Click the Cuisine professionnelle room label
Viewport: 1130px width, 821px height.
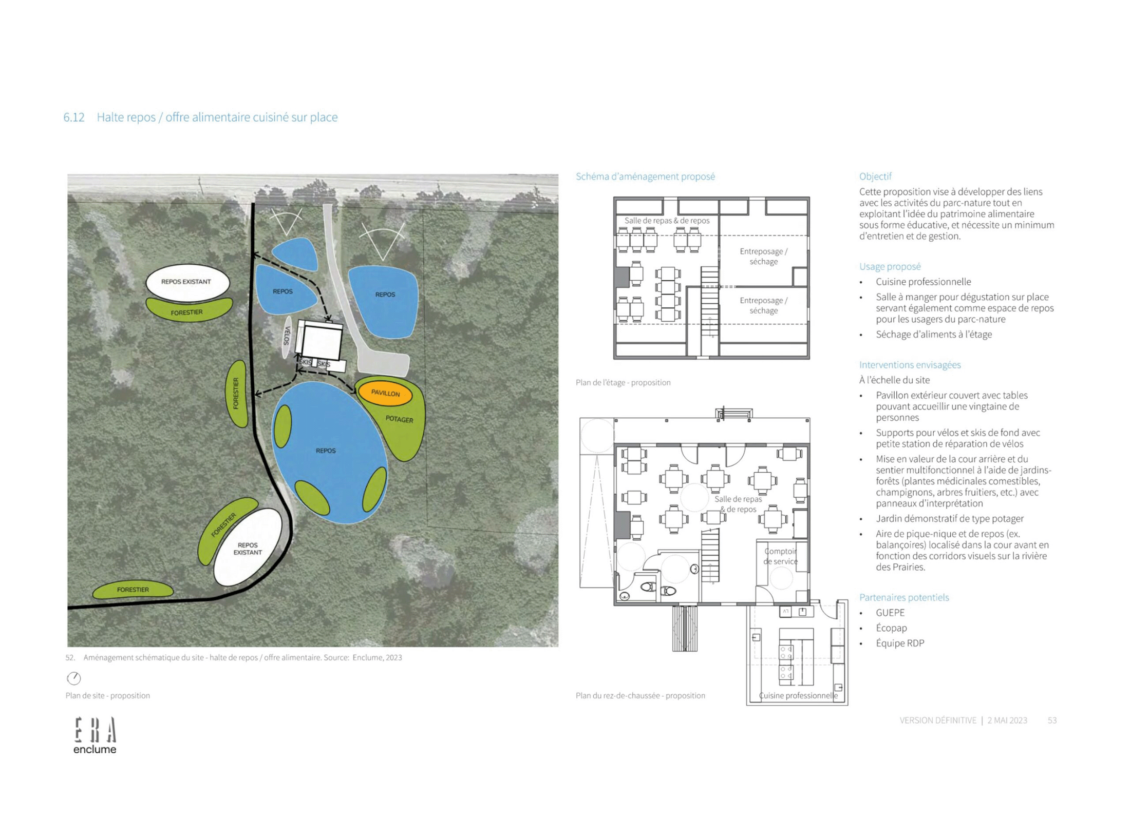(x=798, y=695)
